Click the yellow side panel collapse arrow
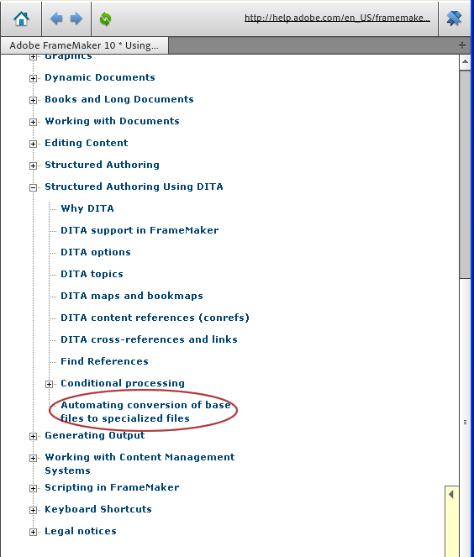The image size is (474, 557). point(451,494)
